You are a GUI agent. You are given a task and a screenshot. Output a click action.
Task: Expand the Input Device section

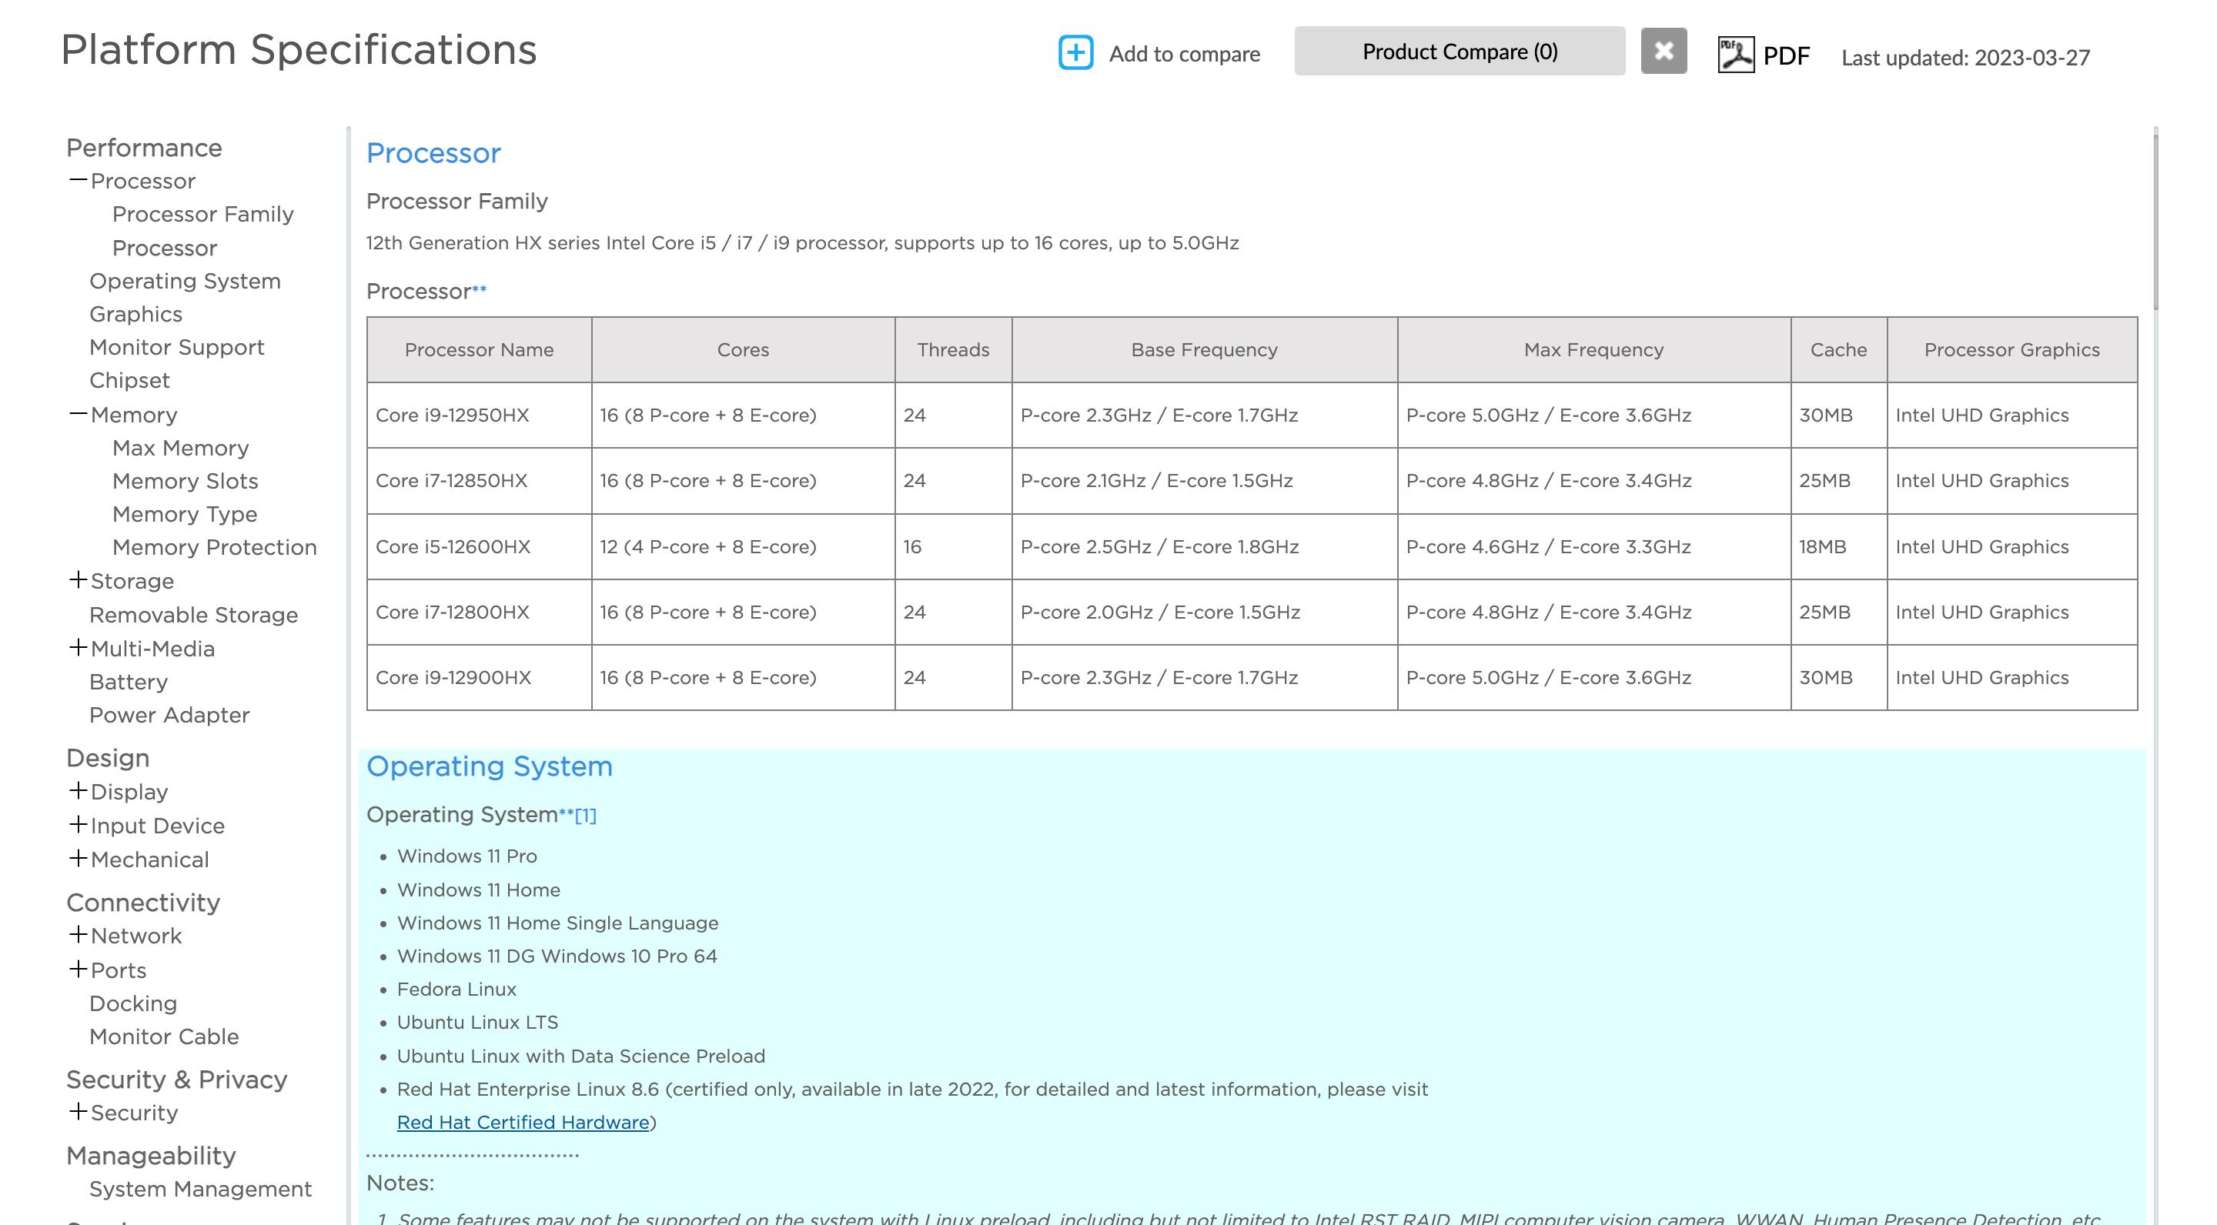tap(79, 825)
